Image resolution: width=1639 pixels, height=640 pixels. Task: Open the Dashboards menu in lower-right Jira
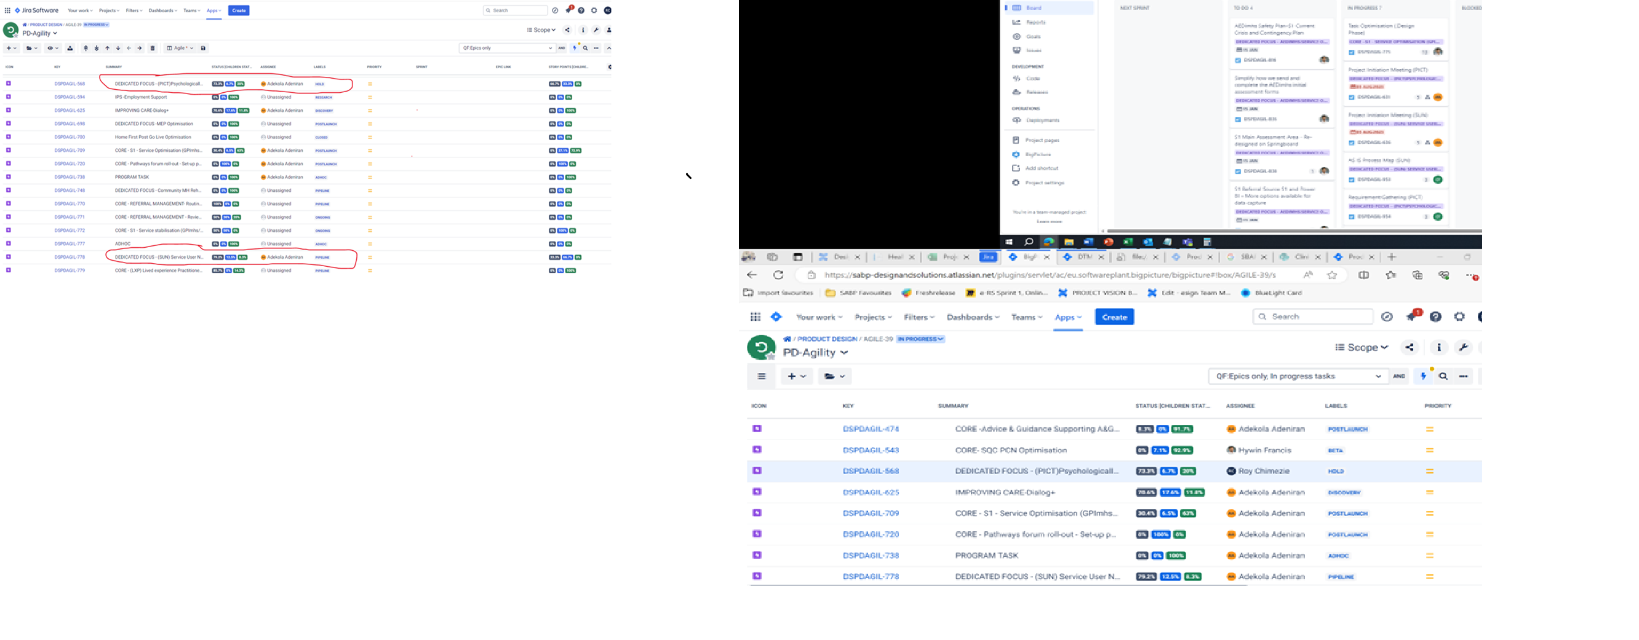[x=972, y=317]
